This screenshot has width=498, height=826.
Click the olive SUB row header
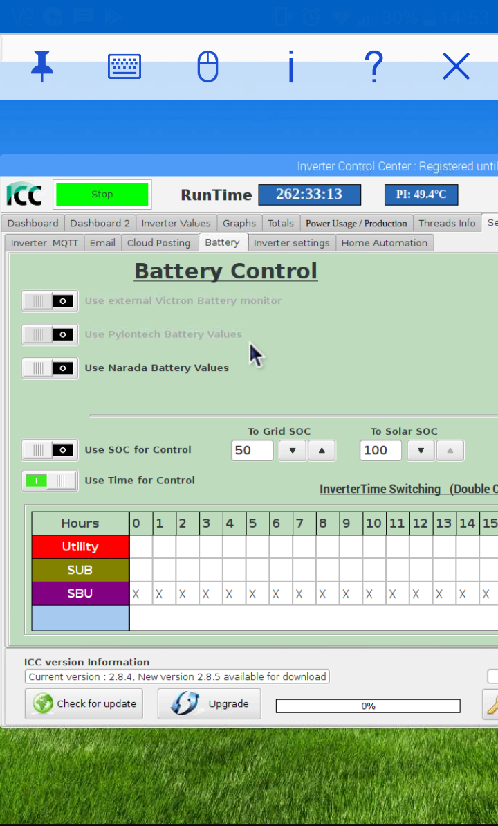(80, 570)
